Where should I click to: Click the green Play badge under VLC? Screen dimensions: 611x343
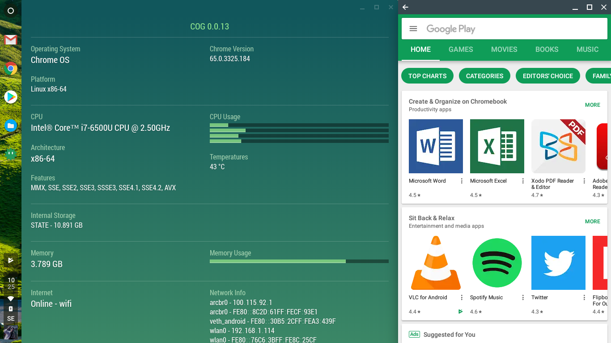(x=460, y=312)
